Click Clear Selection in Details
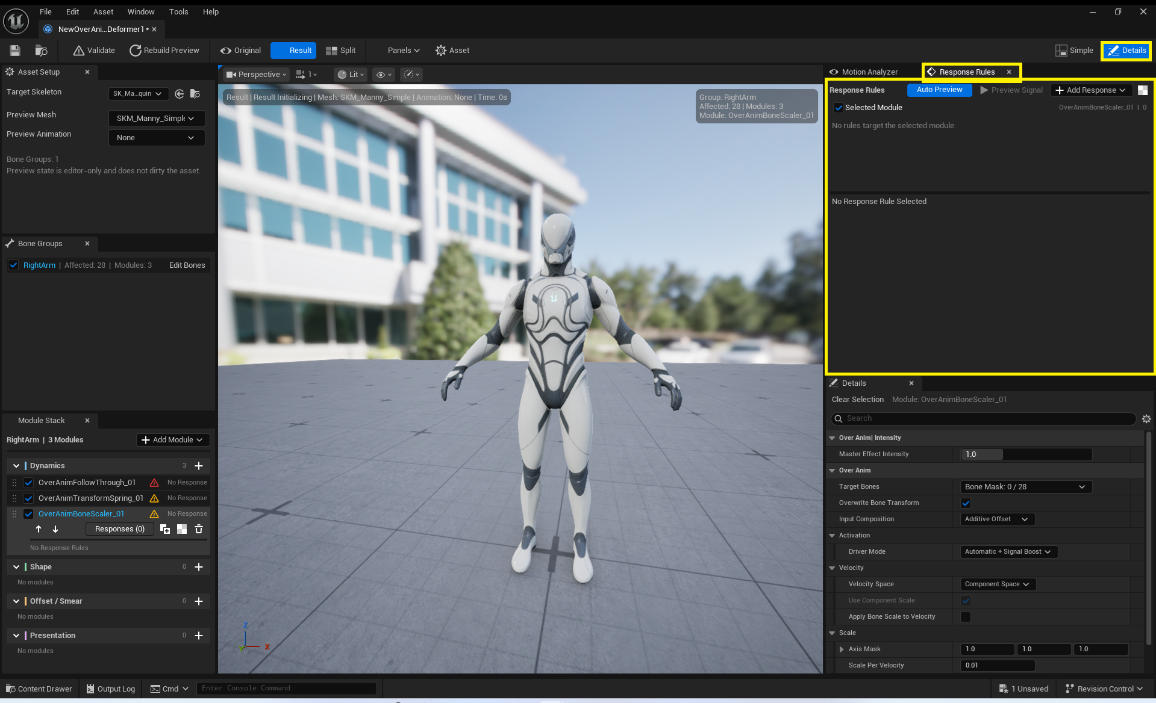The height and width of the screenshot is (703, 1156). pyautogui.click(x=858, y=400)
